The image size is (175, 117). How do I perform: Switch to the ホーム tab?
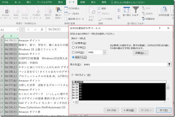(x=17, y=2)
